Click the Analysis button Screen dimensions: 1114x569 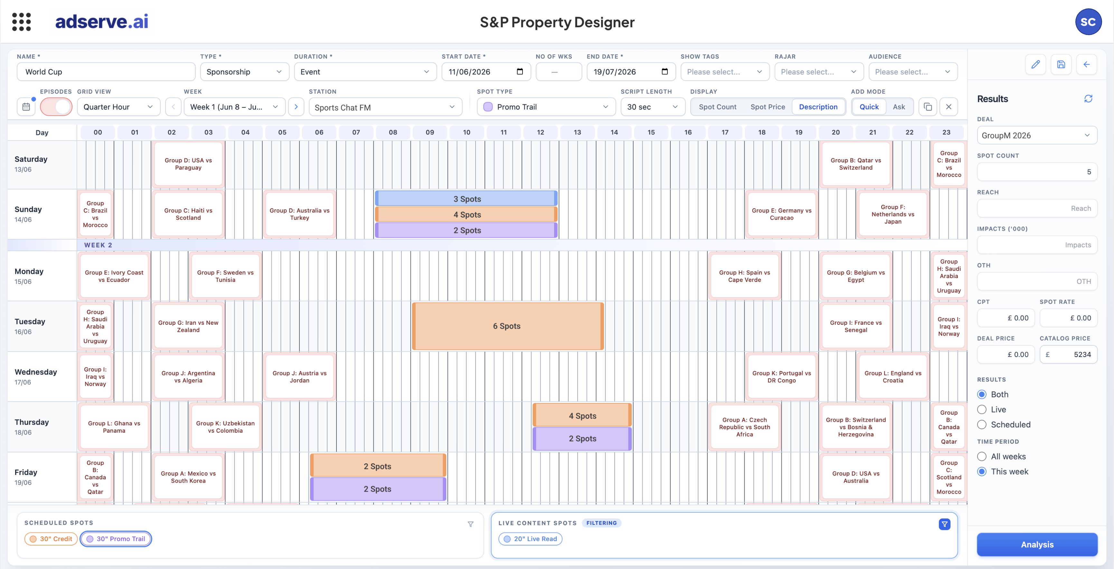pyautogui.click(x=1037, y=544)
